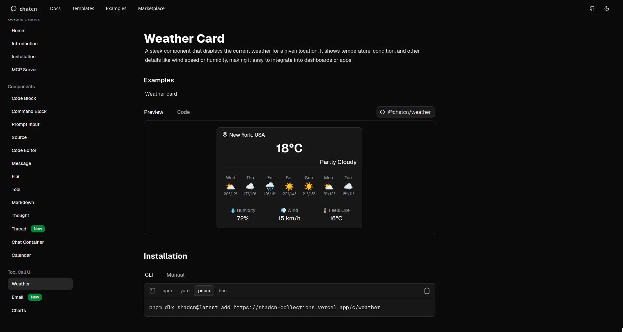Image resolution: width=623 pixels, height=332 pixels.
Task: Open the Docs menu
Action: click(x=55, y=8)
